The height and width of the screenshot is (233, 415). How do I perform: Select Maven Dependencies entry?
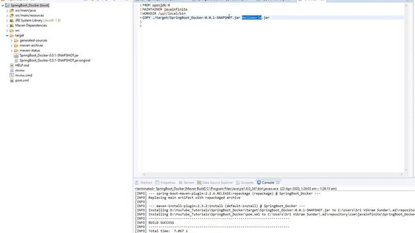31,26
